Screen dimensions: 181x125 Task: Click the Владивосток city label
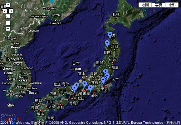(x=38, y=16)
